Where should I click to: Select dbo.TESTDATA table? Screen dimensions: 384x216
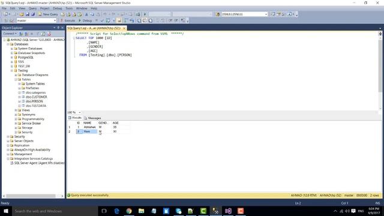[36, 106]
